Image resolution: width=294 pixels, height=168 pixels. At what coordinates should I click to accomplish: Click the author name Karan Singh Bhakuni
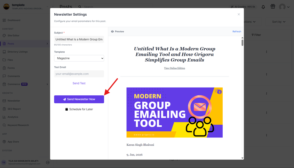(140, 145)
